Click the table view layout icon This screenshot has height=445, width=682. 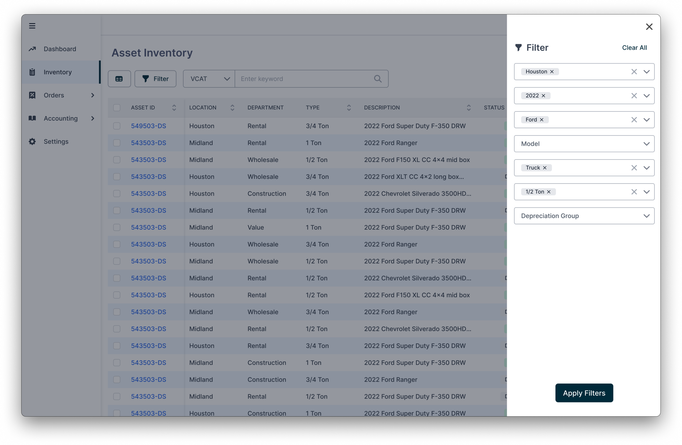119,79
